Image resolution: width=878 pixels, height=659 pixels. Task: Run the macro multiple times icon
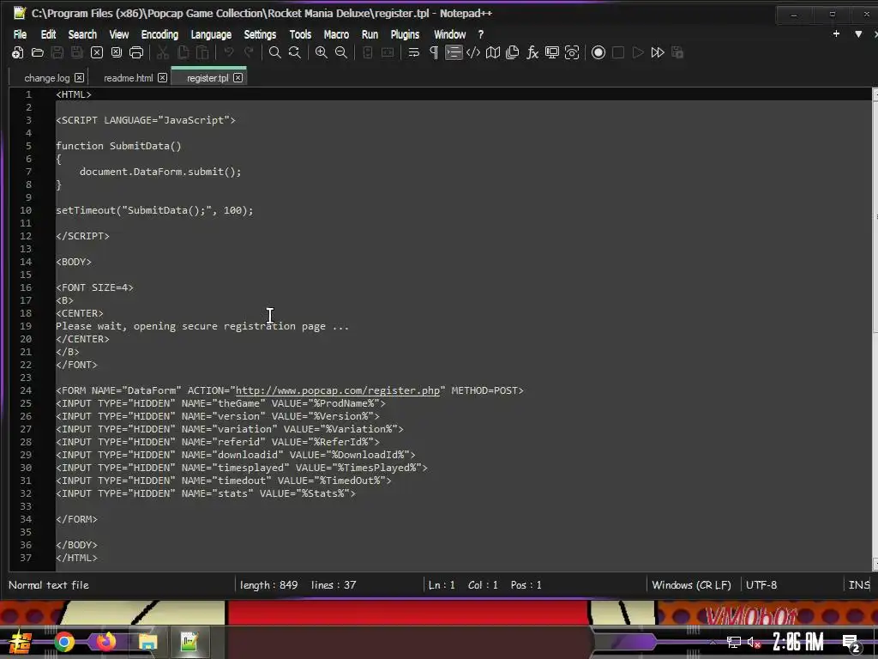click(658, 52)
